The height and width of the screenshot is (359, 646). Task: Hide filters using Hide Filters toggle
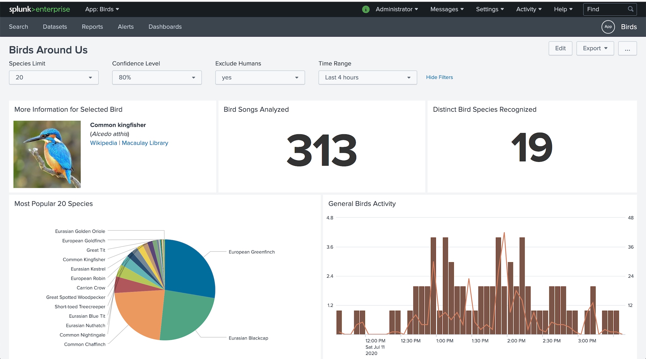coord(439,77)
